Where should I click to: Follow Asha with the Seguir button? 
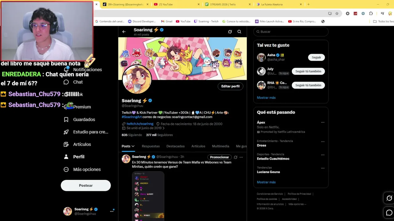click(x=316, y=57)
